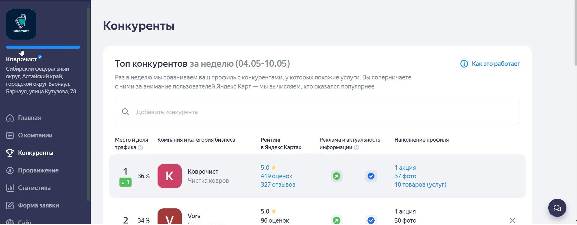Click the green advertising icon in Vors row
Screen dimensions: 577x225
pyautogui.click(x=337, y=220)
